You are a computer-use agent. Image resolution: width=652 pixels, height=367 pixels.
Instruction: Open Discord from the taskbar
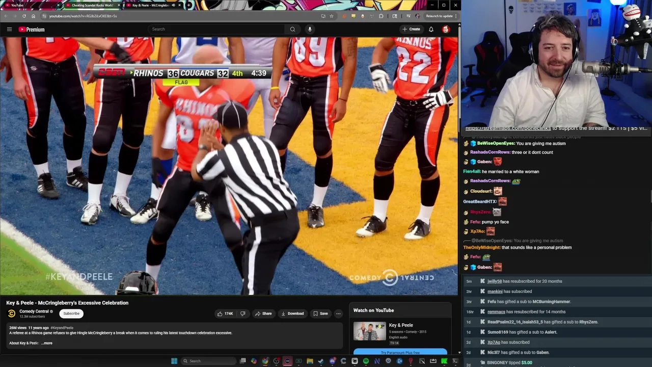pos(332,361)
